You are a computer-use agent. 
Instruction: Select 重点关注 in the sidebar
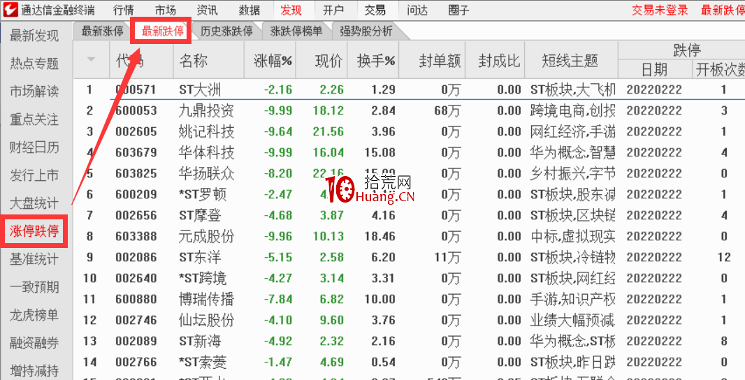tap(34, 119)
